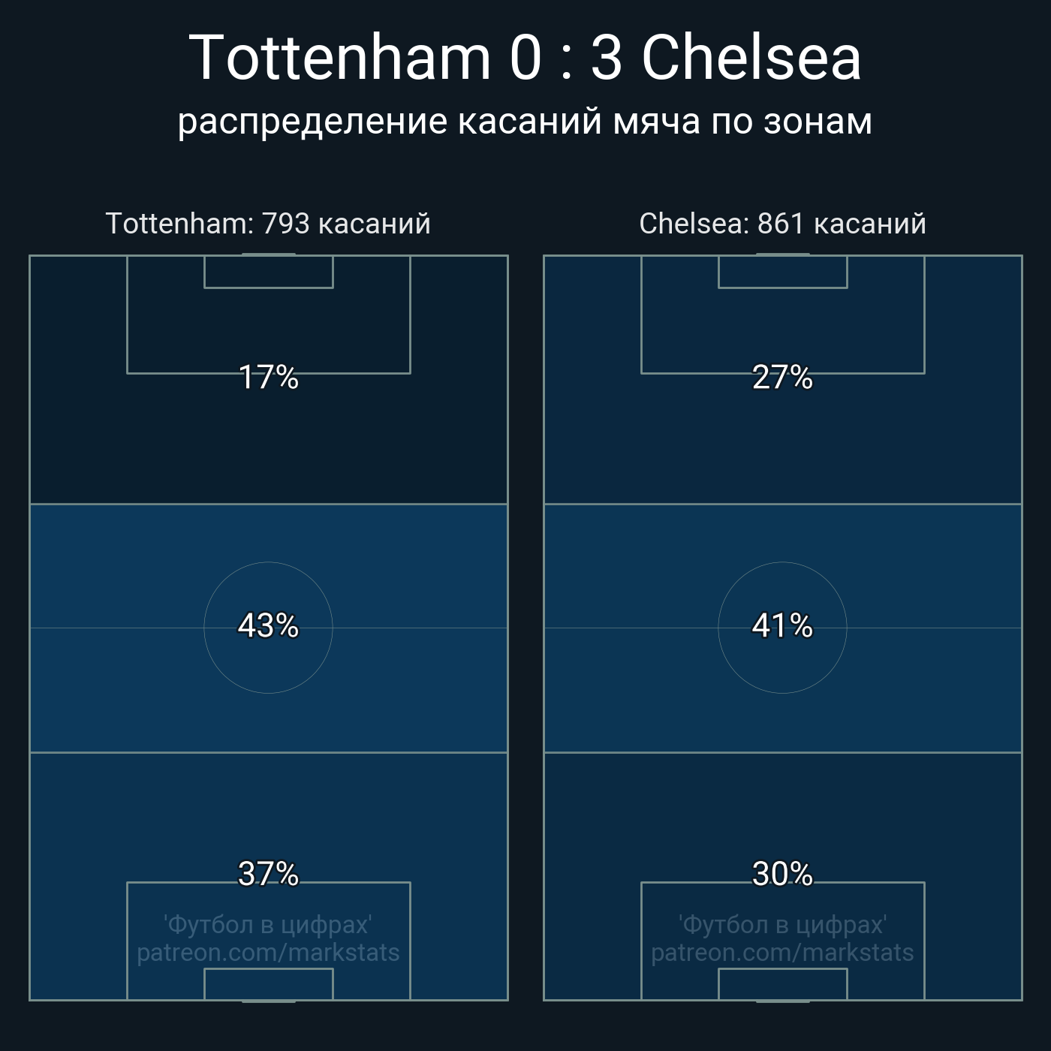Image resolution: width=1051 pixels, height=1051 pixels.
Task: Click the "0 : 3" score in the title
Action: click(565, 58)
